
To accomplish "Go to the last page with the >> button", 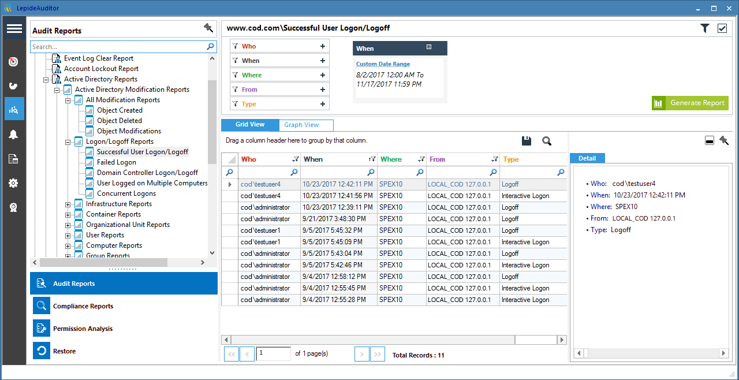I will [378, 354].
